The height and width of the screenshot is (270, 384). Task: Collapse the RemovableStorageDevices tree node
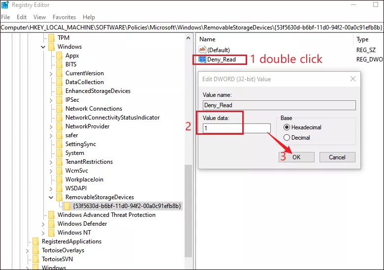(51, 197)
